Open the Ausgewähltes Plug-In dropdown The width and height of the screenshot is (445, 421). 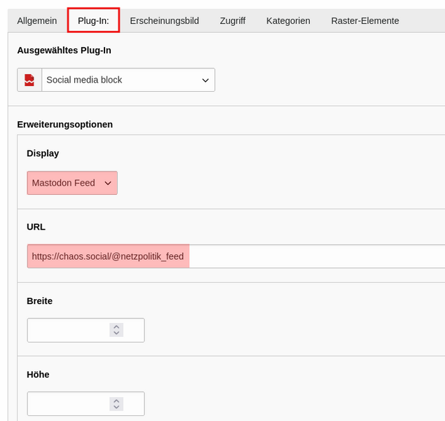pos(128,80)
